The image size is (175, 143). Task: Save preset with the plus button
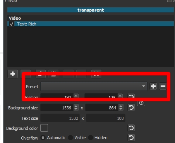pos(153,86)
